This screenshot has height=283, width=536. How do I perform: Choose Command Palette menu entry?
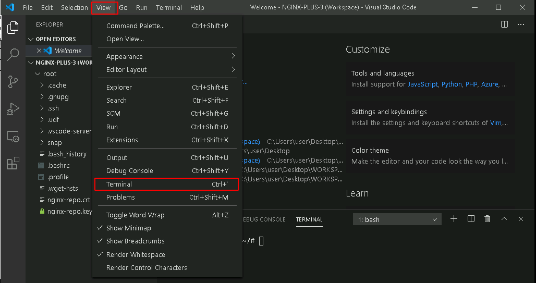click(x=167, y=26)
